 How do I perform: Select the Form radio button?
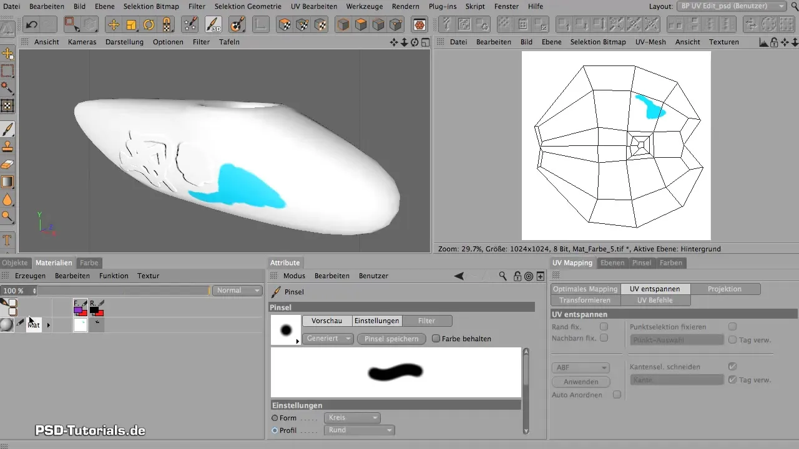pyautogui.click(x=275, y=418)
